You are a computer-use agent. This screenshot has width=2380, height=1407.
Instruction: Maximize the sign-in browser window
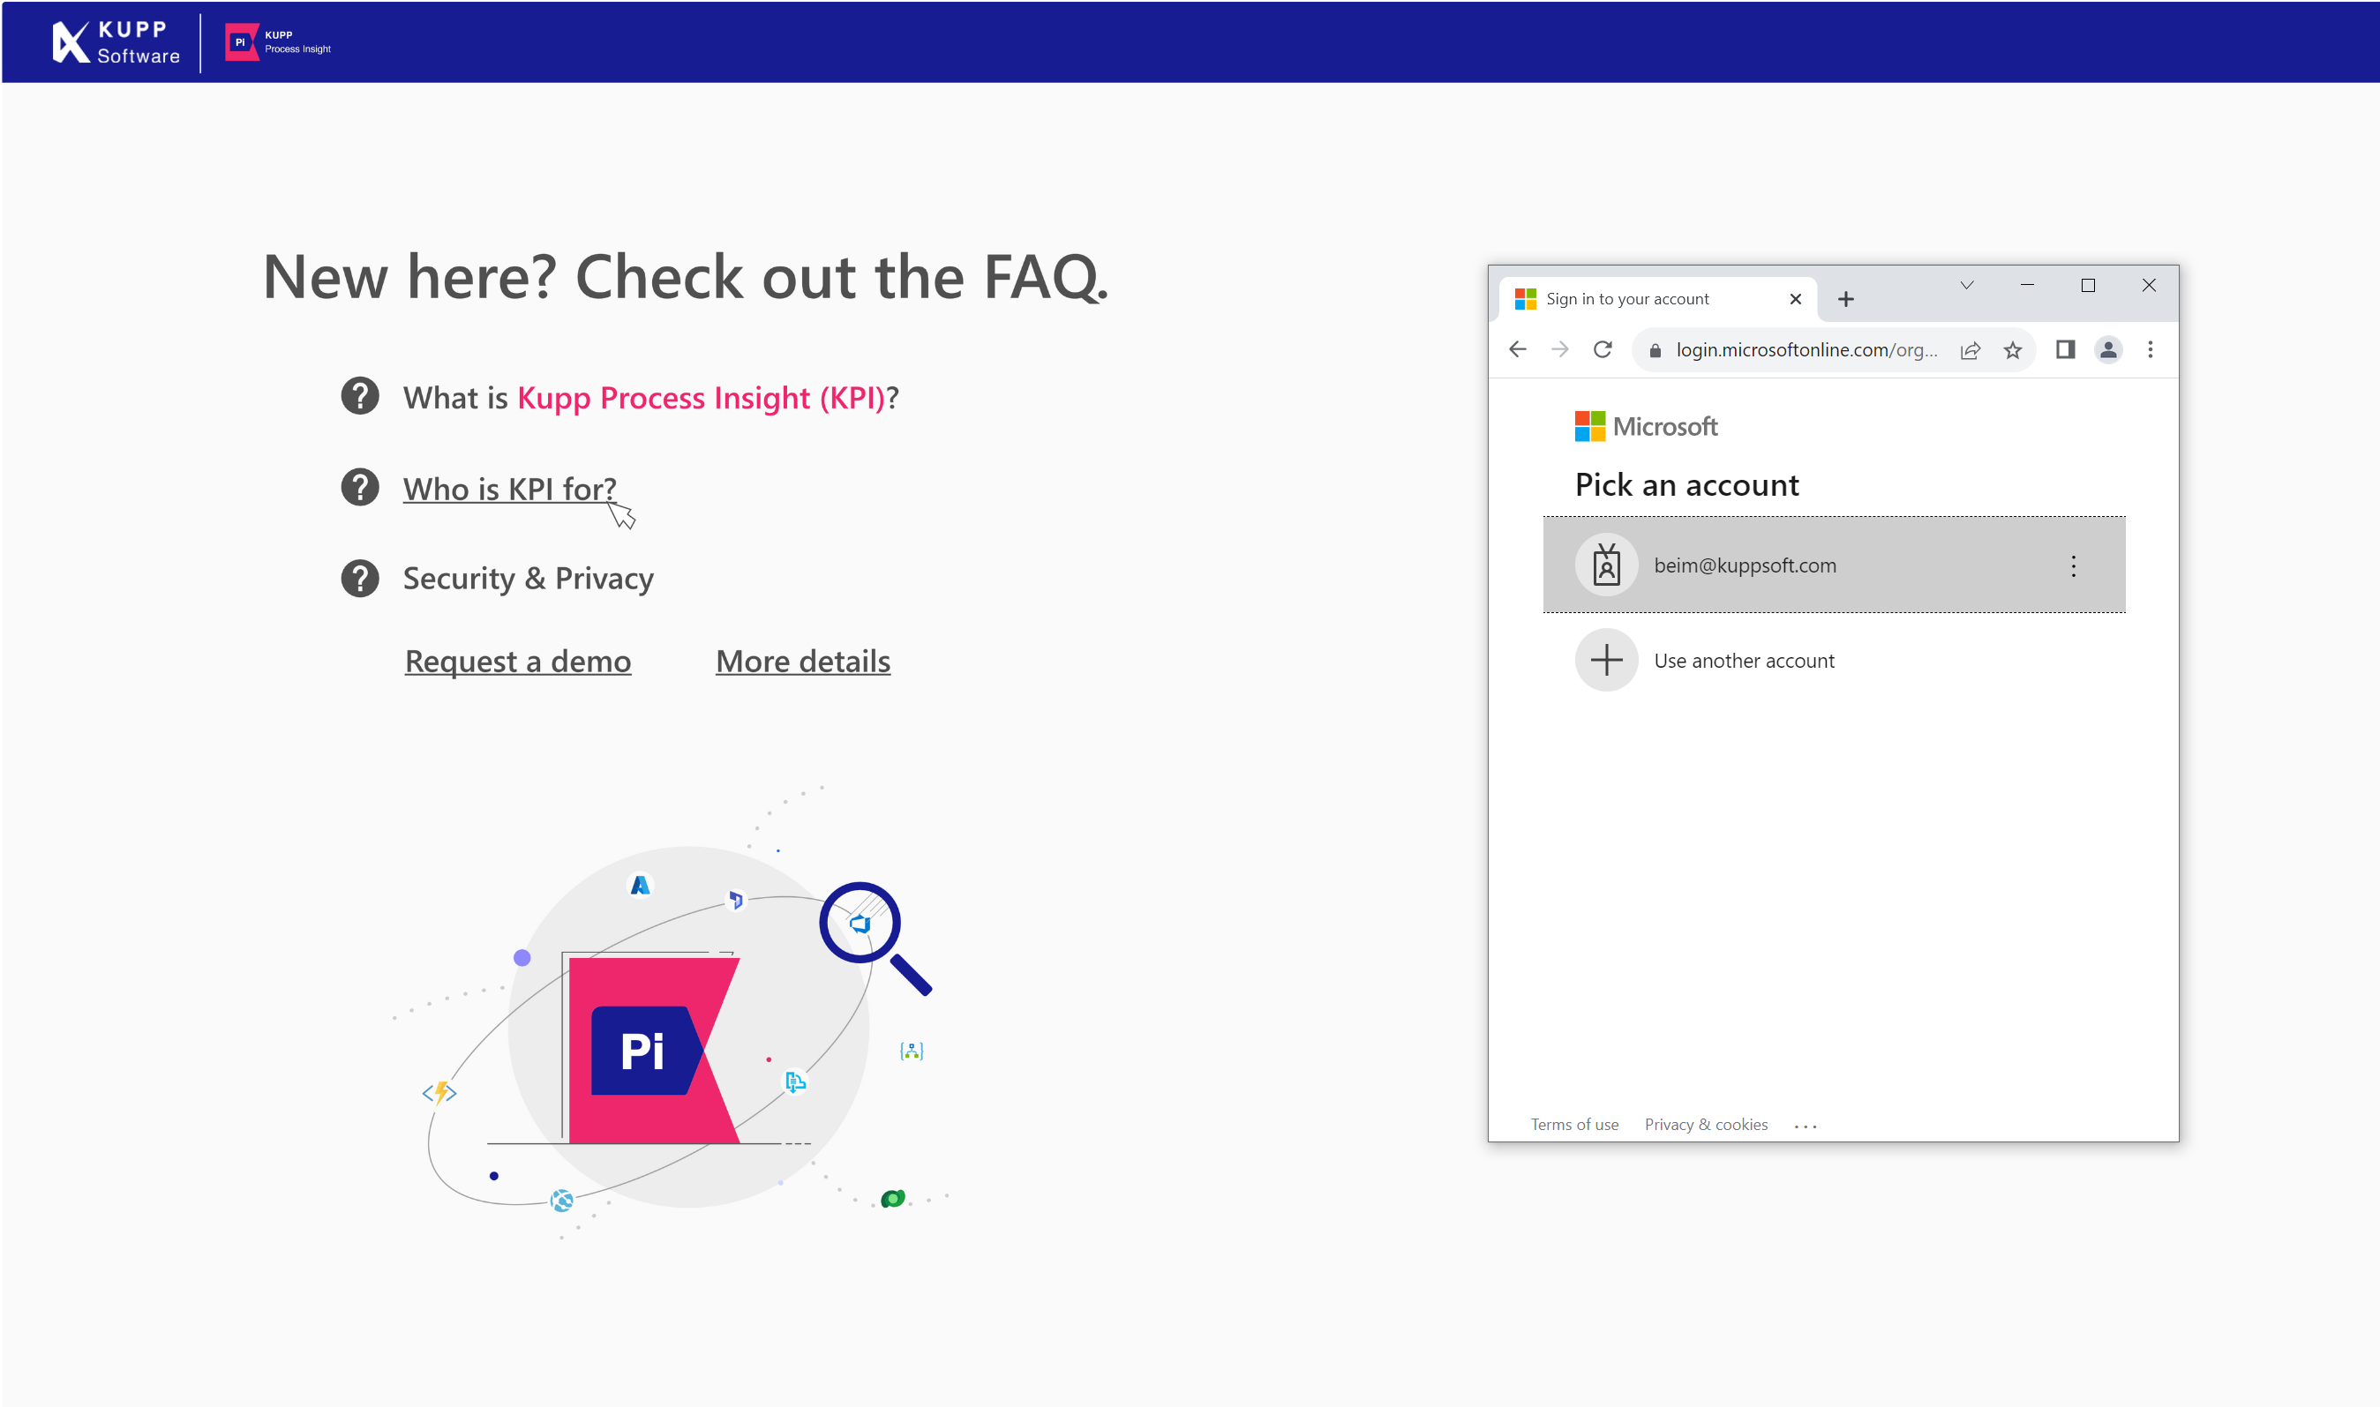[x=2088, y=286]
